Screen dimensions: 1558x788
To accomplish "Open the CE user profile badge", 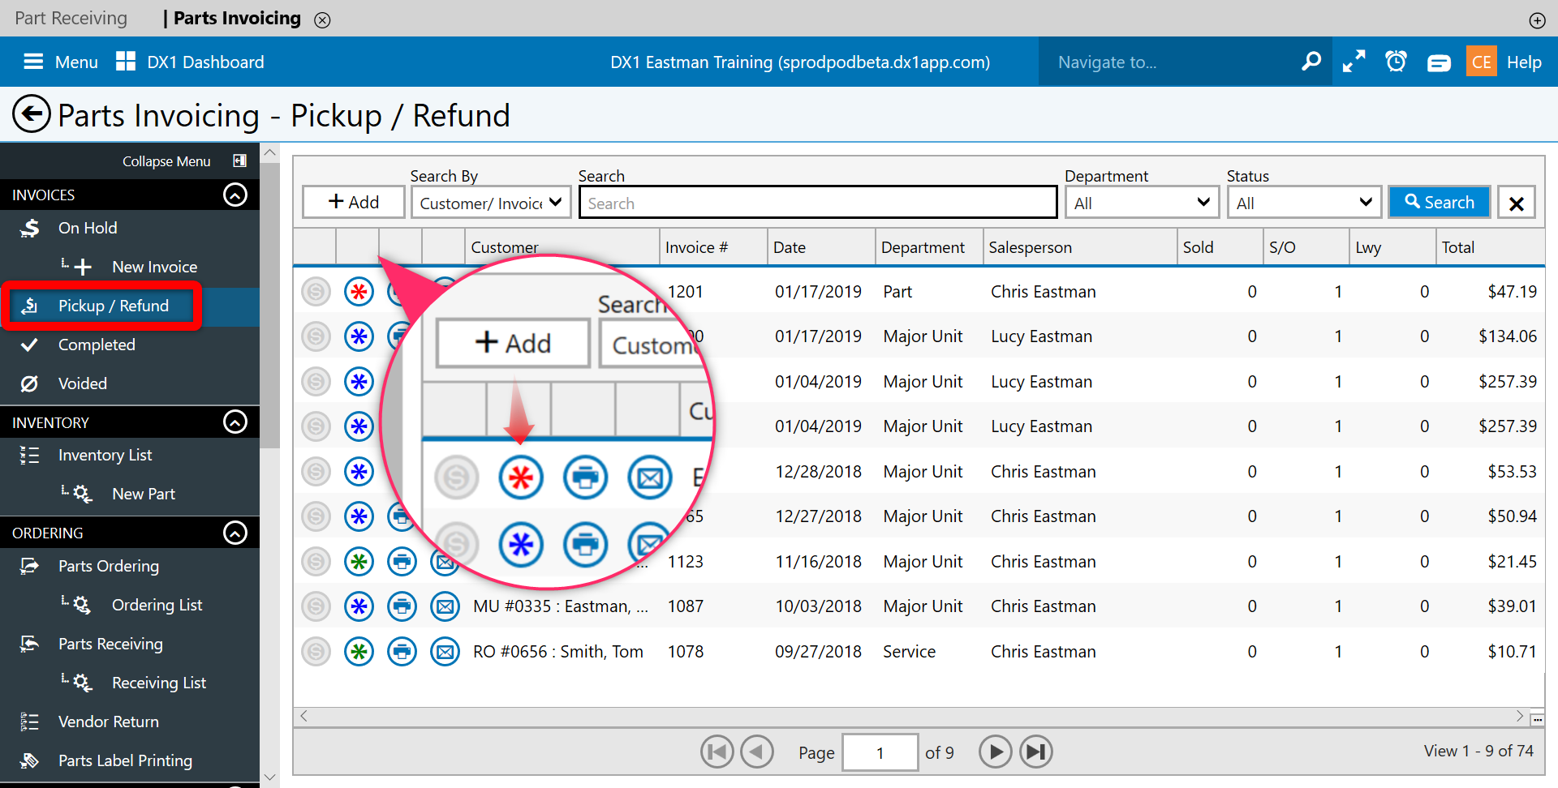I will (x=1481, y=62).
